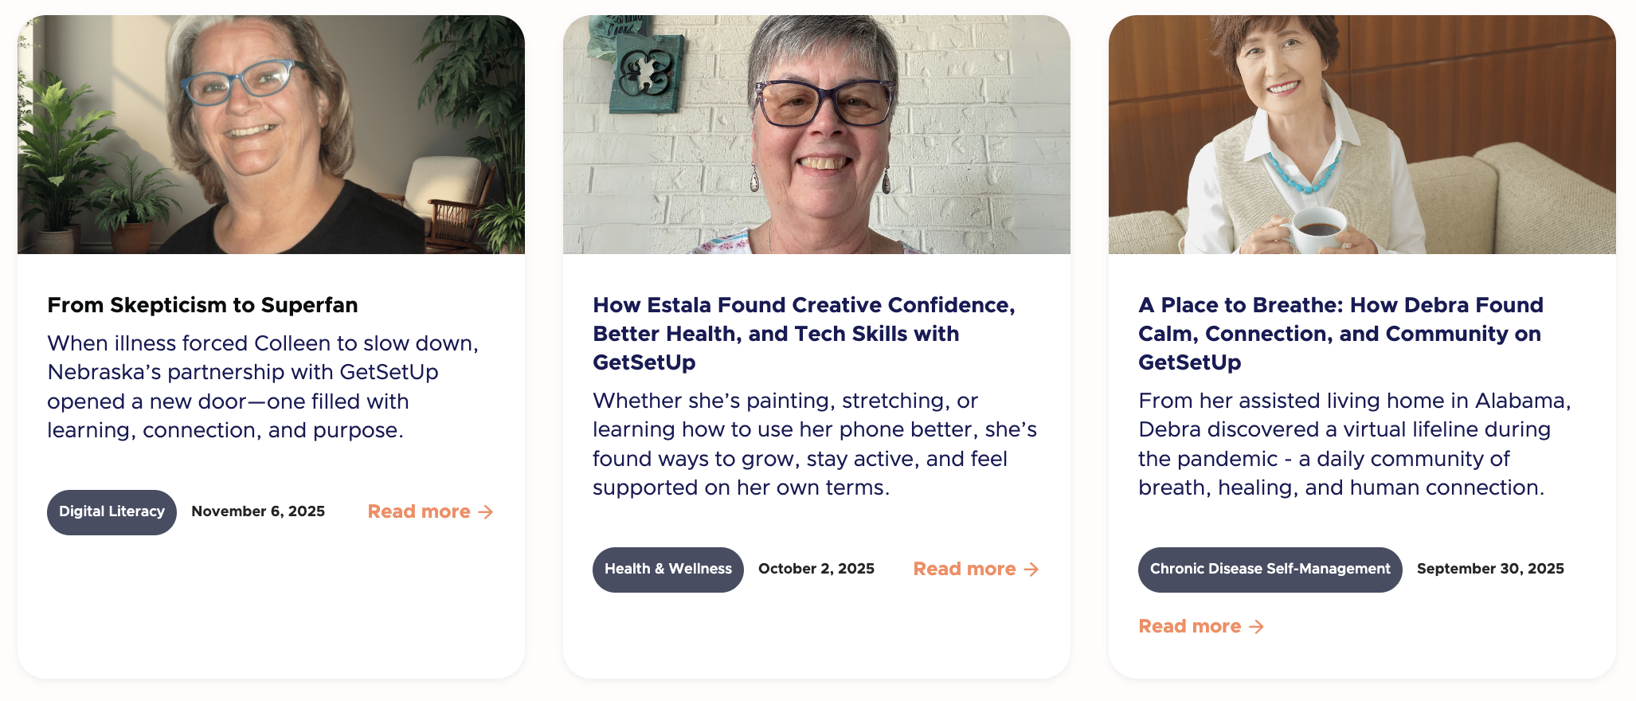Open the photo of woman holding coffee cup
The height and width of the screenshot is (701, 1636).
[x=1362, y=135]
